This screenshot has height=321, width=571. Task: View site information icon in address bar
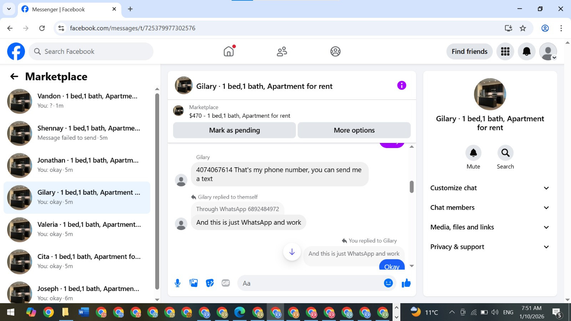click(61, 28)
